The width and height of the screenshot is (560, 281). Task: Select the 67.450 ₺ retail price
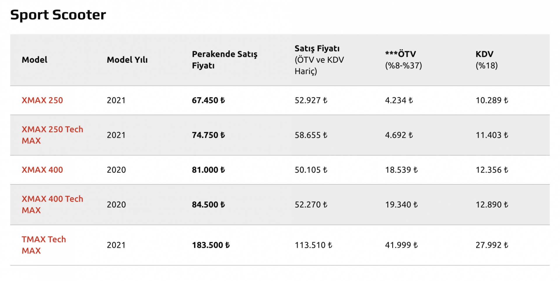209,100
